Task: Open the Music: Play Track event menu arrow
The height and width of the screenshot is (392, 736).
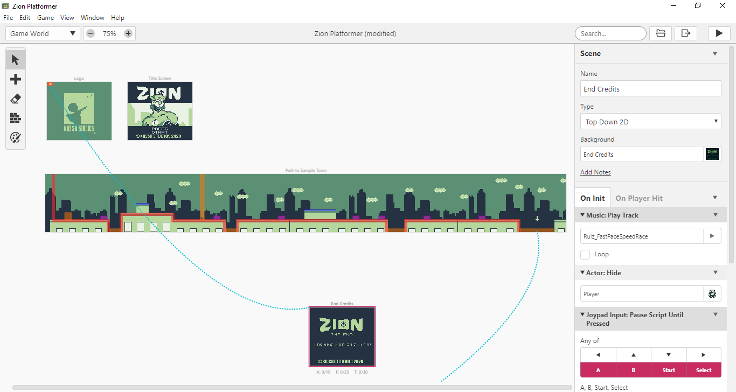Action: 716,215
